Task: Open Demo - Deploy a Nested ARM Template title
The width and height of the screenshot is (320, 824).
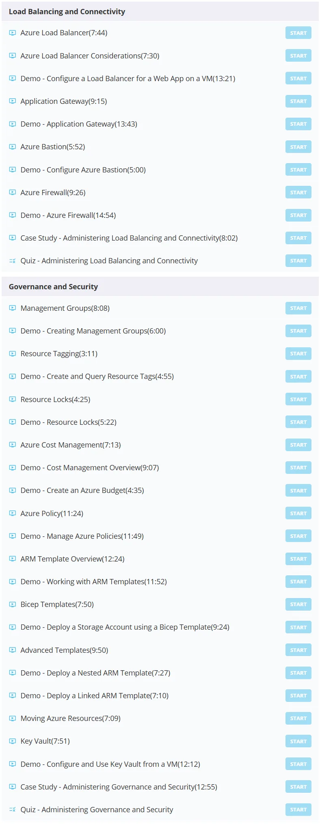Action: point(95,673)
